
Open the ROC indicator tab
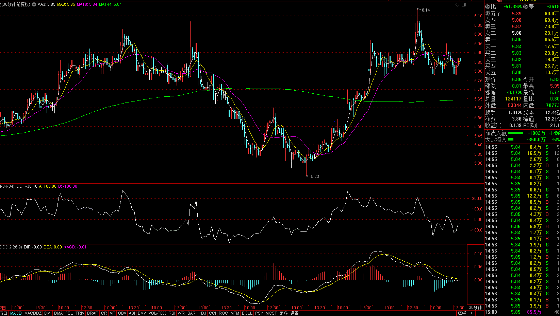pos(224,313)
